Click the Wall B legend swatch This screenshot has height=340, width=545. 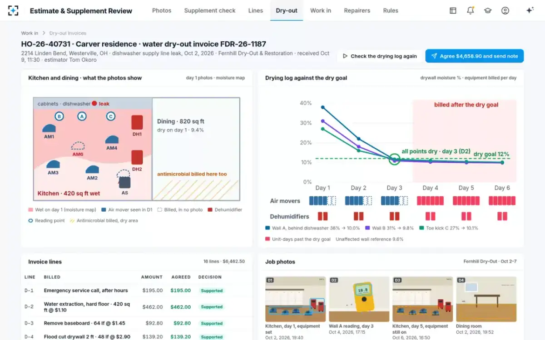(x=367, y=228)
